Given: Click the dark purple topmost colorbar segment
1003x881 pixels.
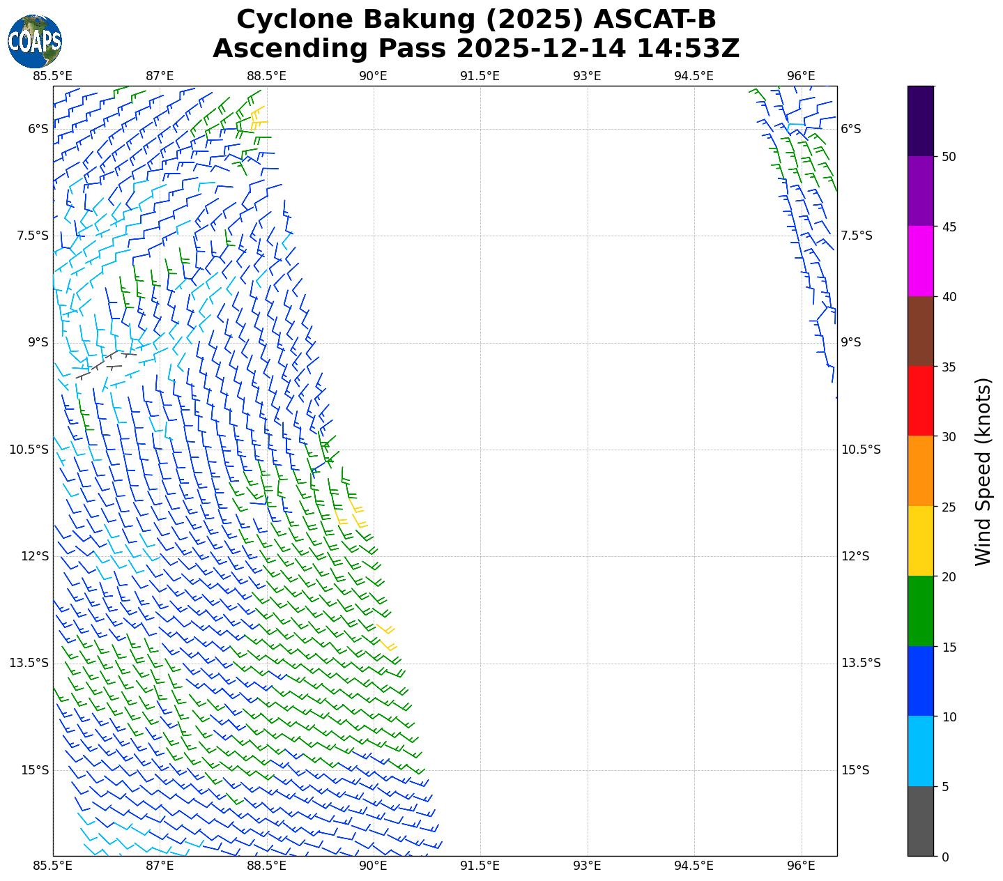Looking at the screenshot, I should [x=920, y=121].
